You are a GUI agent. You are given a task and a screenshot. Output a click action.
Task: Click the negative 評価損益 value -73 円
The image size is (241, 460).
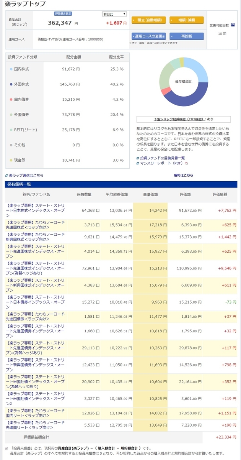point(230,302)
